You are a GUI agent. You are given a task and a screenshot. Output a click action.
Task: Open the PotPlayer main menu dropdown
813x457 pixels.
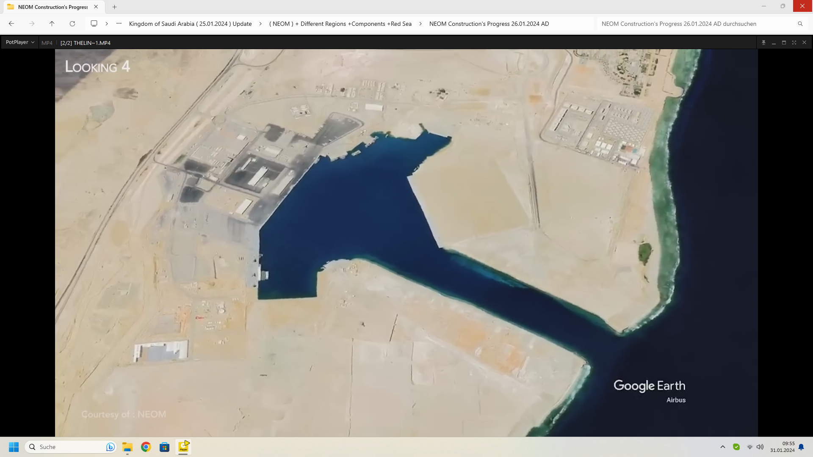20,42
